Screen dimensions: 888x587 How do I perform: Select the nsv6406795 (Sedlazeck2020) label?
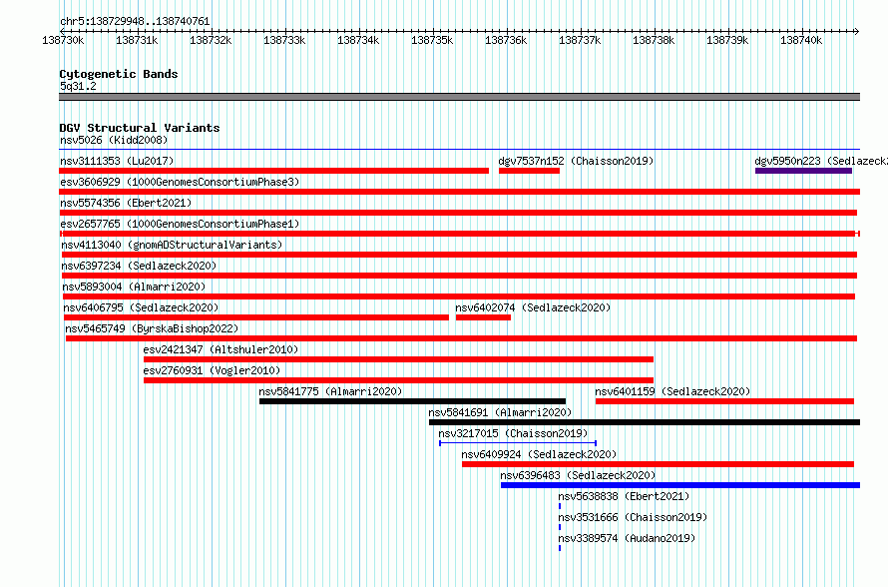click(141, 307)
